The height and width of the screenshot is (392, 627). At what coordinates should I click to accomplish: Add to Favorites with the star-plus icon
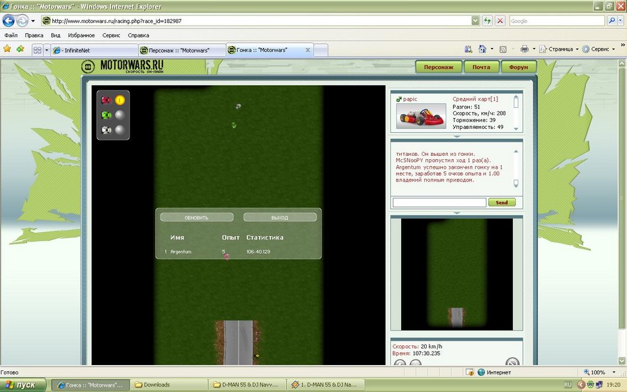[x=20, y=49]
